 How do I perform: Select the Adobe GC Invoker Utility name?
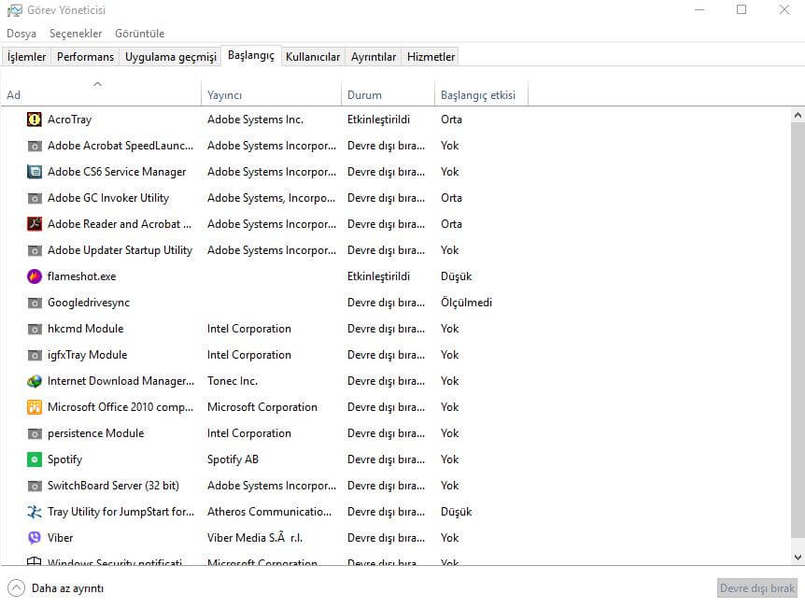108,198
